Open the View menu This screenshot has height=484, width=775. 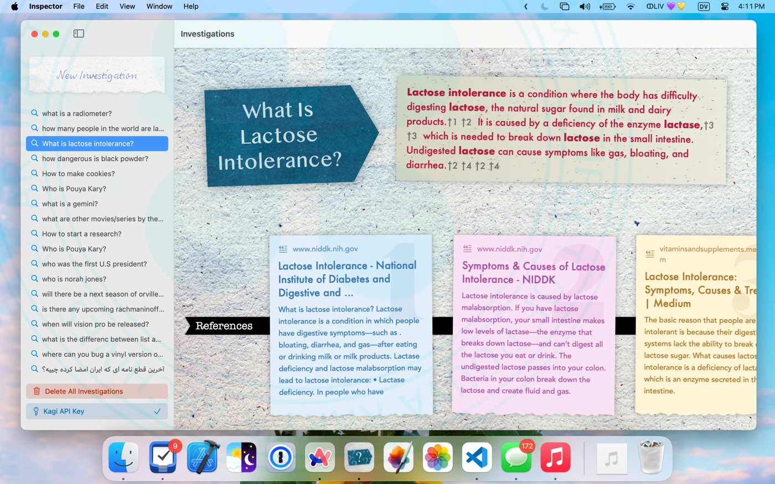click(x=127, y=7)
